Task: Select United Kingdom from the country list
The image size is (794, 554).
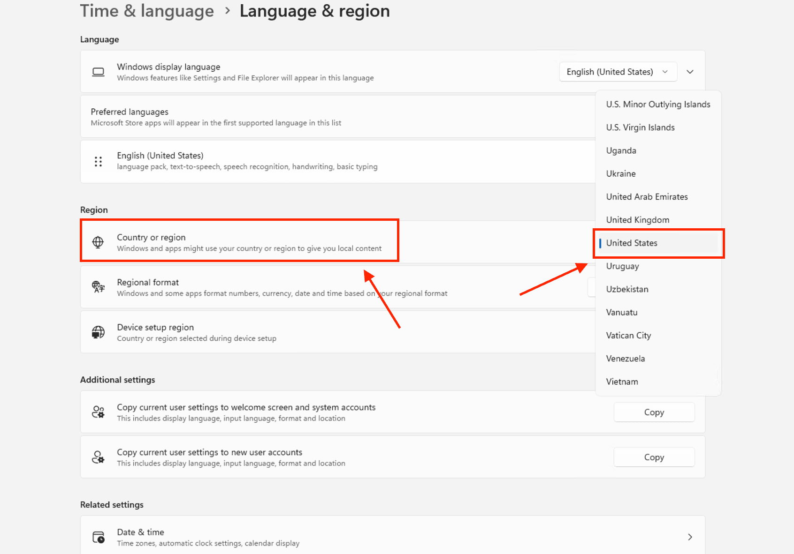Action: pyautogui.click(x=637, y=220)
